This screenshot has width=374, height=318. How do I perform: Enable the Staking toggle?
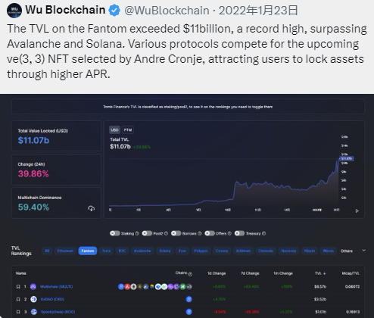115,233
